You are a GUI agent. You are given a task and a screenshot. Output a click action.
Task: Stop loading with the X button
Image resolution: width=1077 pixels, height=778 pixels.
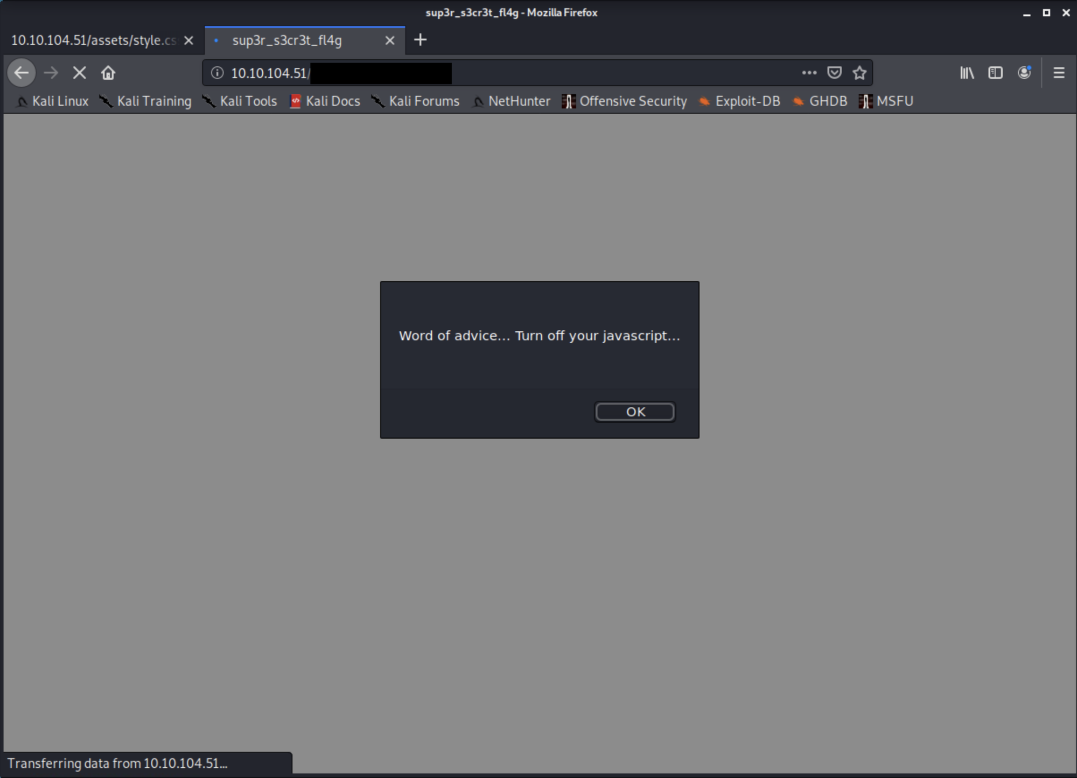tap(79, 73)
